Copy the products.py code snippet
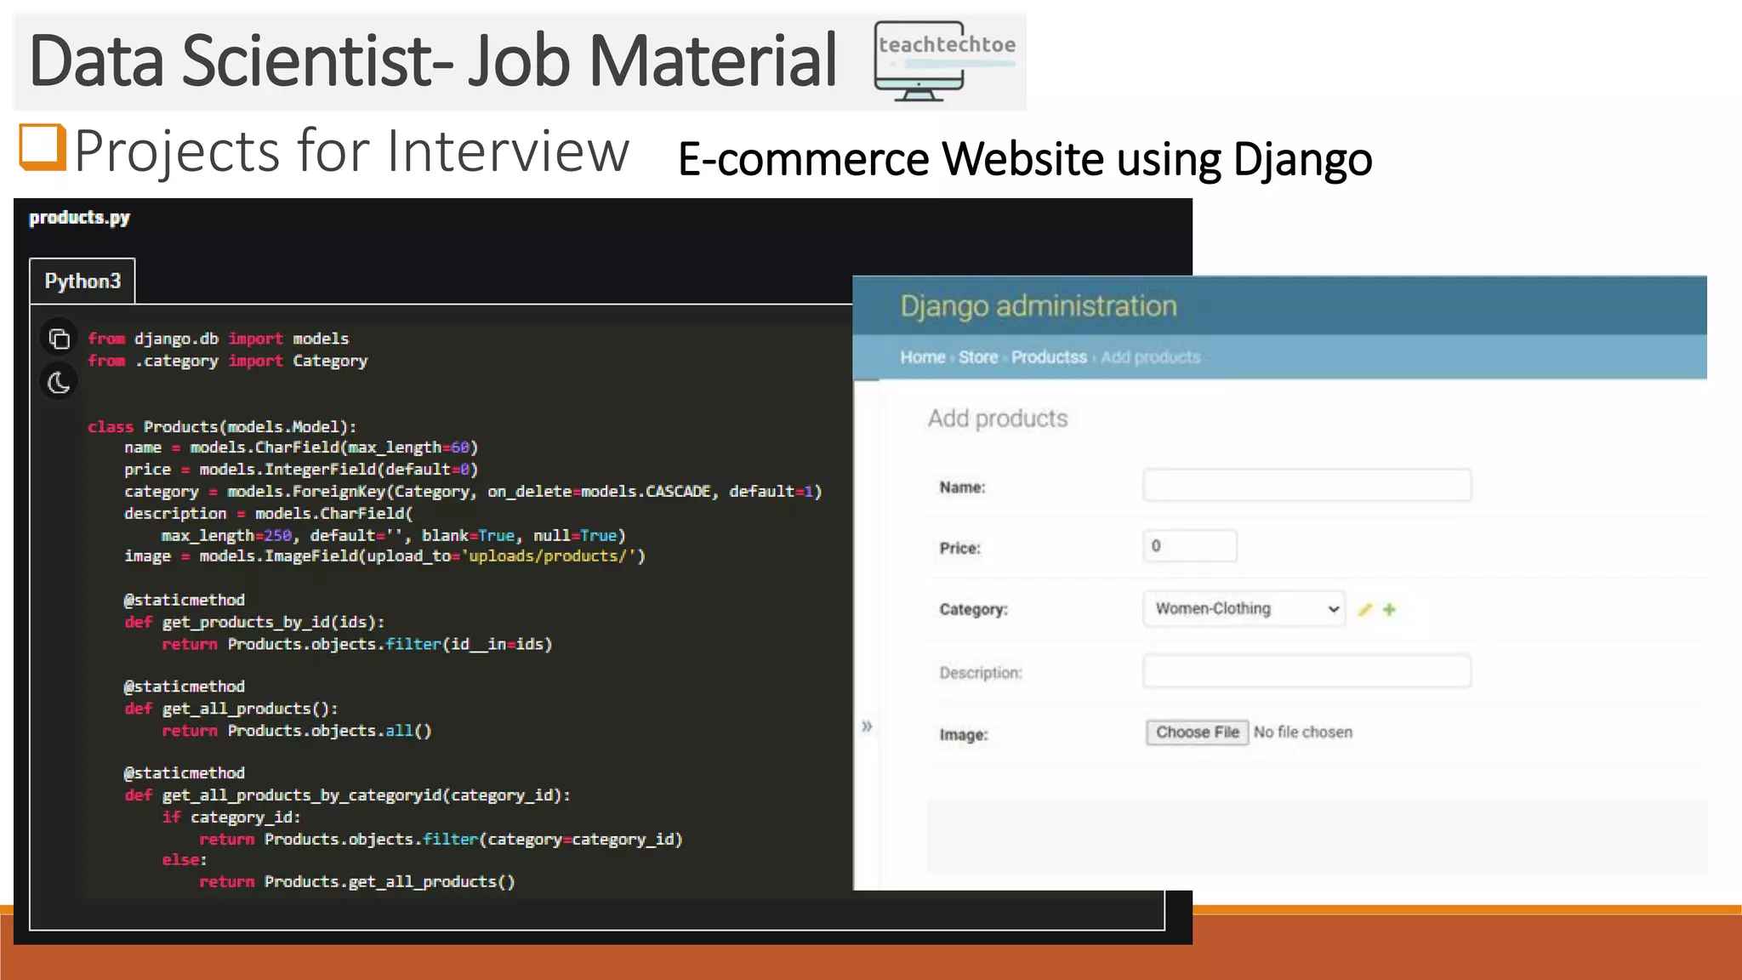Viewport: 1742px width, 980px height. click(x=59, y=339)
